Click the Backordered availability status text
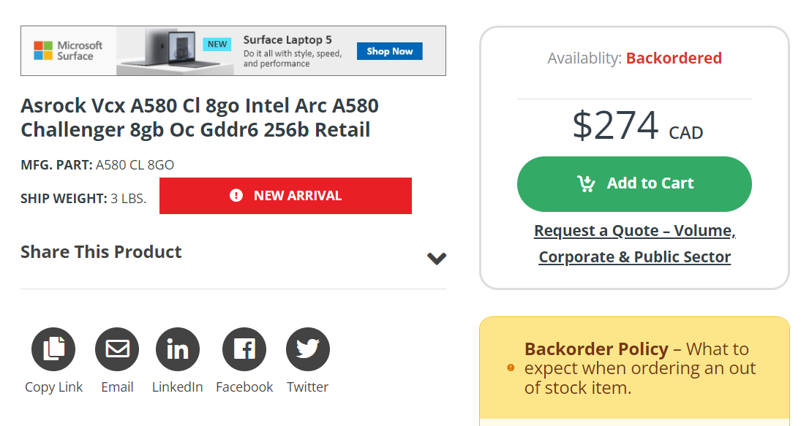This screenshot has width=801, height=426. coord(674,58)
